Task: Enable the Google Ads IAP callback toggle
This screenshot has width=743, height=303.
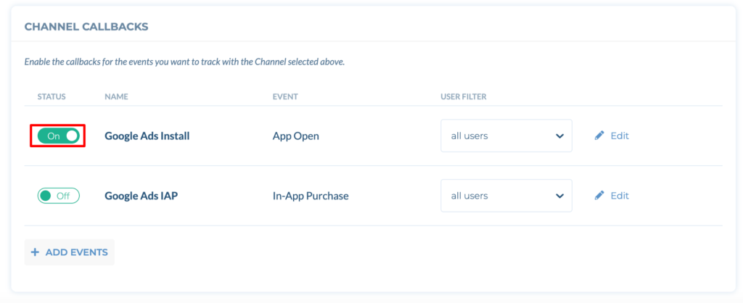Action: [x=58, y=196]
